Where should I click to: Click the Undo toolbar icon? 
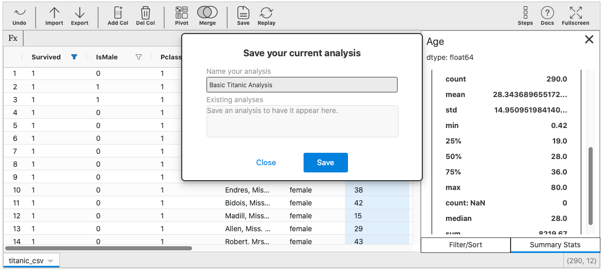coord(19,16)
